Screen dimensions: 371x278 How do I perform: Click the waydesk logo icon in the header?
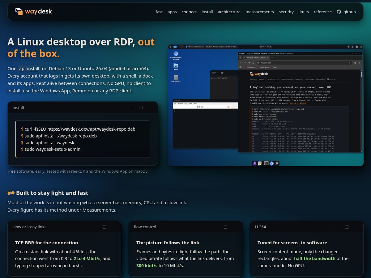coord(19,11)
